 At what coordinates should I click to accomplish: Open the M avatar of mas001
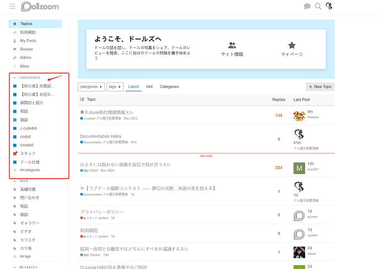click(x=299, y=168)
